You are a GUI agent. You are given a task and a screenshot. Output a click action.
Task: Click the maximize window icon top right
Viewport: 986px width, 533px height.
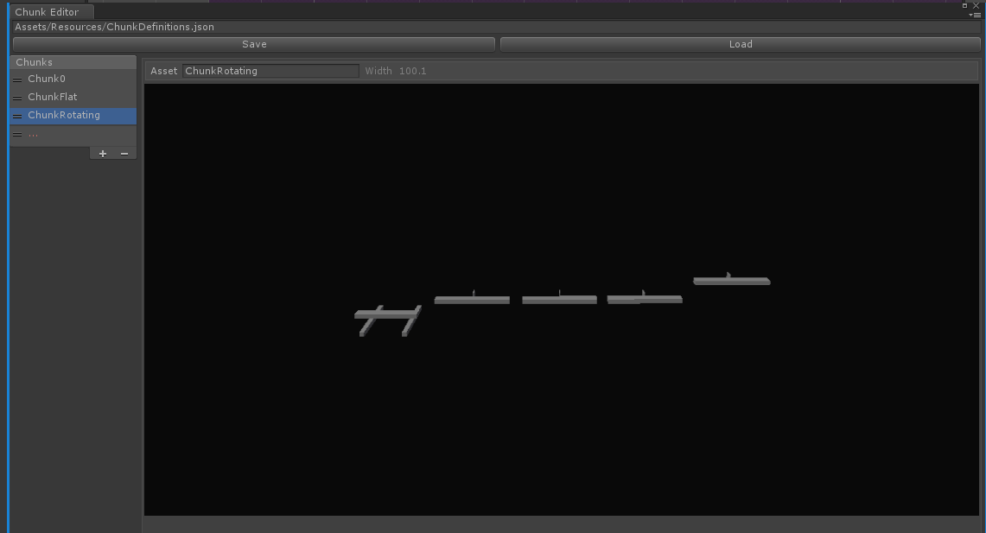click(x=967, y=5)
